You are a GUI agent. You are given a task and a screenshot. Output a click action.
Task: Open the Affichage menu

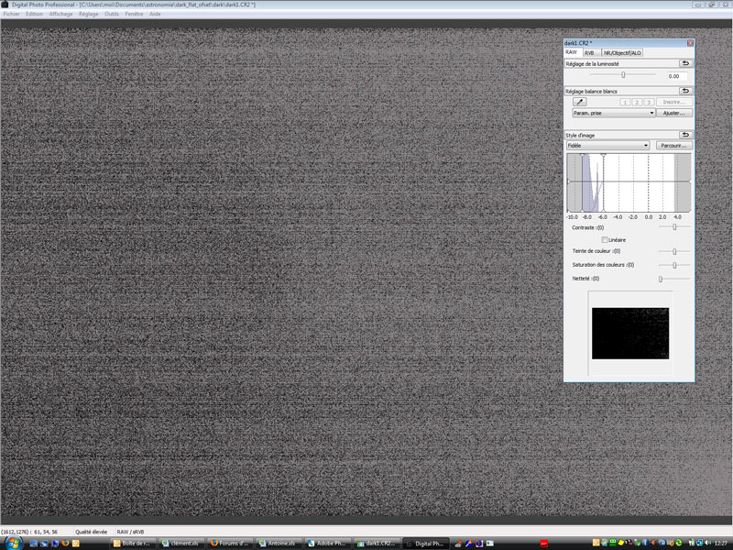[x=60, y=14]
